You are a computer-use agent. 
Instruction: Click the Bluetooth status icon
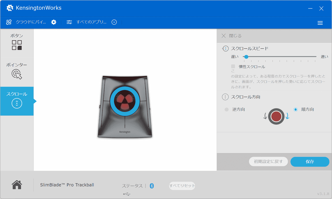[x=152, y=186]
